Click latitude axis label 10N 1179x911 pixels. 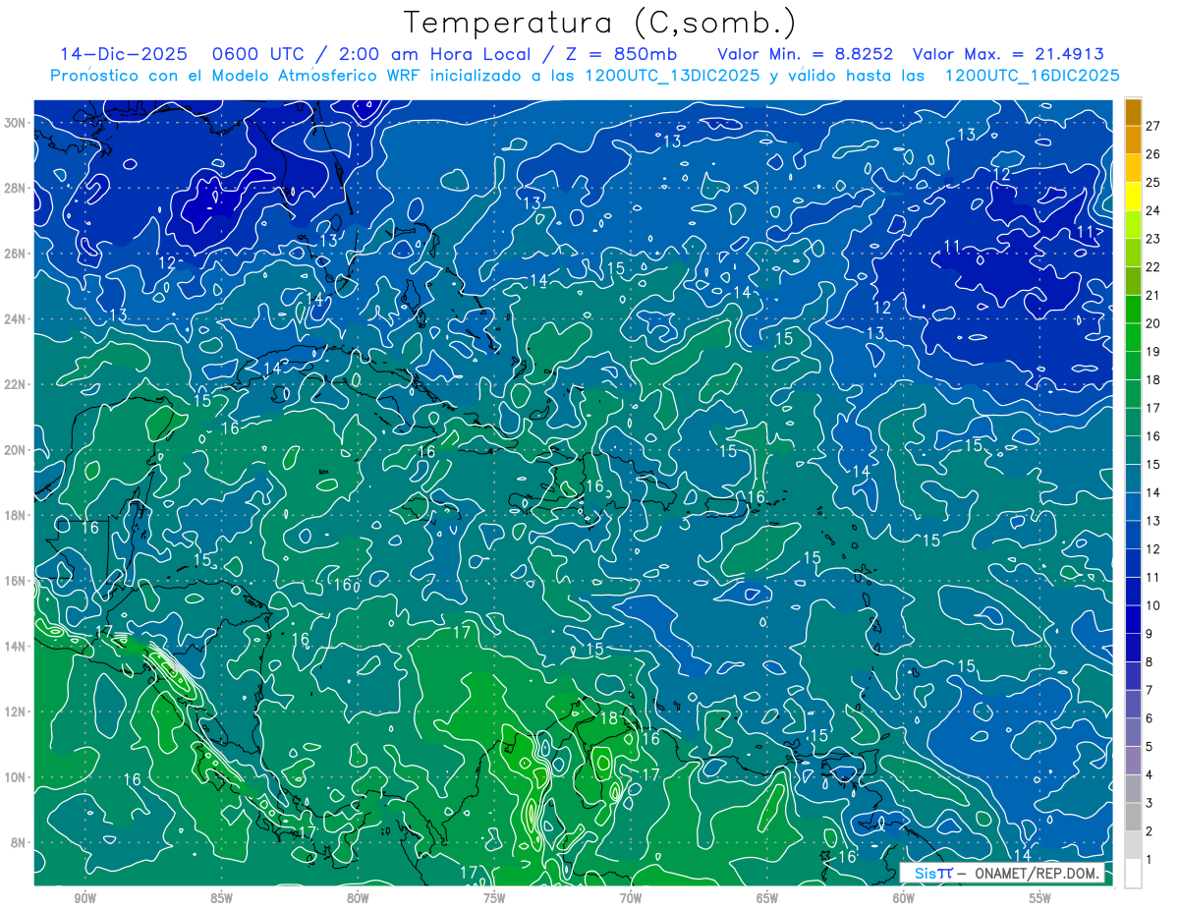pos(16,777)
